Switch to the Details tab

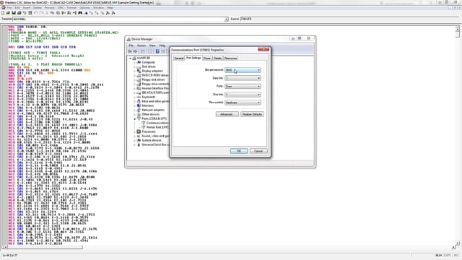(x=217, y=58)
